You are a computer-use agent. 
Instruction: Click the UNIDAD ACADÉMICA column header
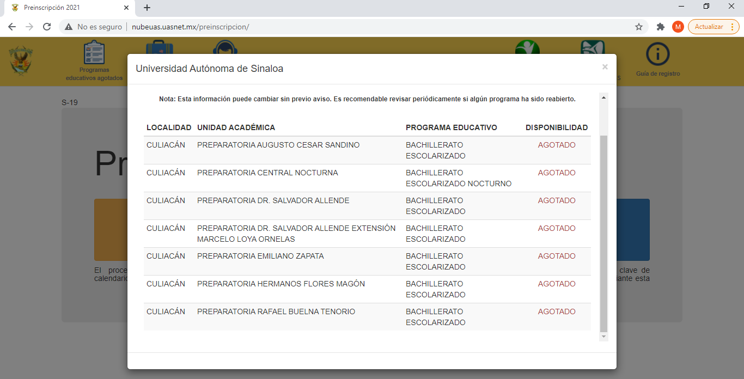click(236, 127)
